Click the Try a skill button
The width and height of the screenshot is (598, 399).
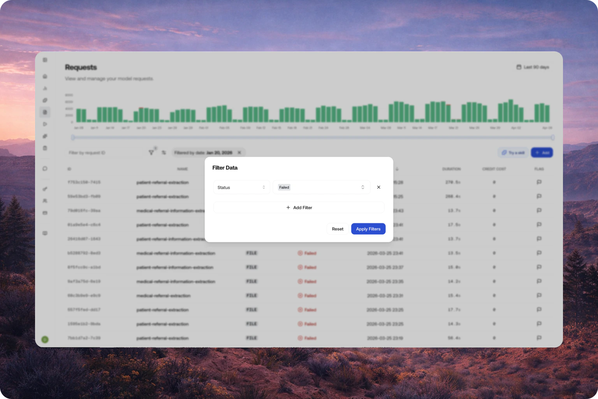[513, 153]
